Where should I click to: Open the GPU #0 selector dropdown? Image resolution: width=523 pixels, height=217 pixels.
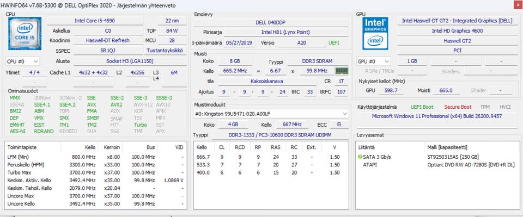[374, 61]
